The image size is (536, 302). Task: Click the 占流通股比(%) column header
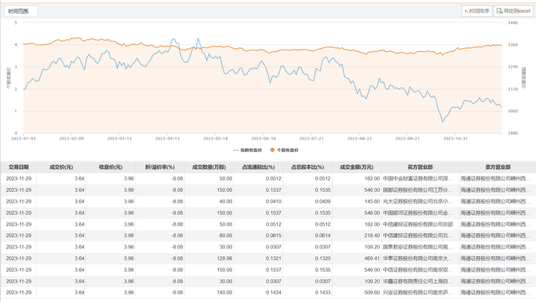click(258, 167)
